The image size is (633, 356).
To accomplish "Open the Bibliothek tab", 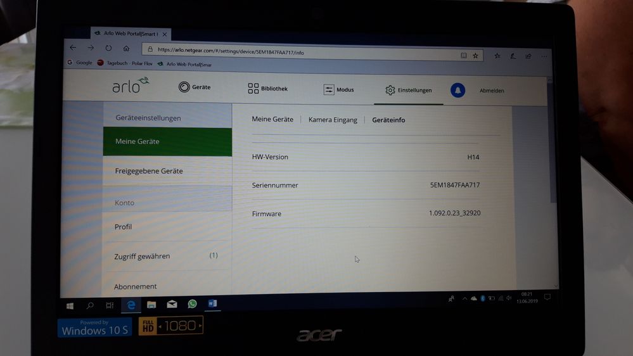I will (x=267, y=89).
